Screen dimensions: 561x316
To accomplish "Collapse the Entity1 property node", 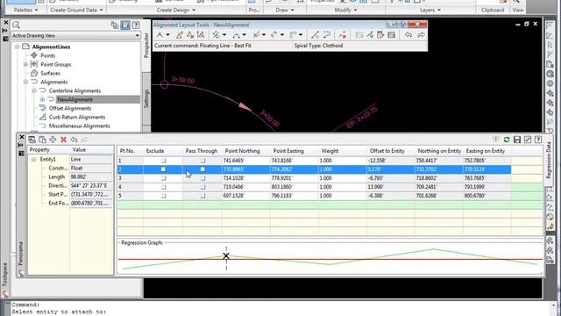I will (x=34, y=159).
